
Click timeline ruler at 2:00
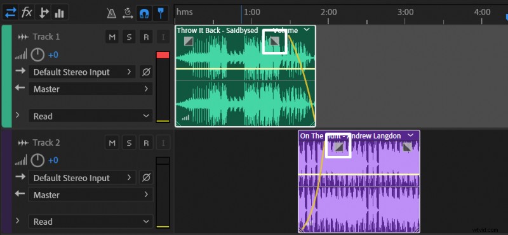[328, 12]
